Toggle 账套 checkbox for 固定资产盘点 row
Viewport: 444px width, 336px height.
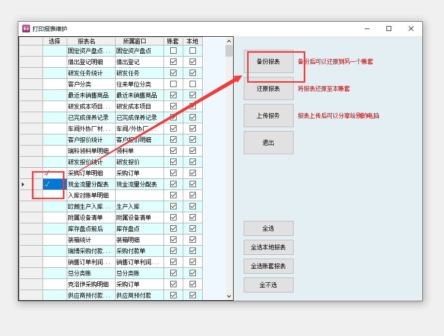pos(173,50)
